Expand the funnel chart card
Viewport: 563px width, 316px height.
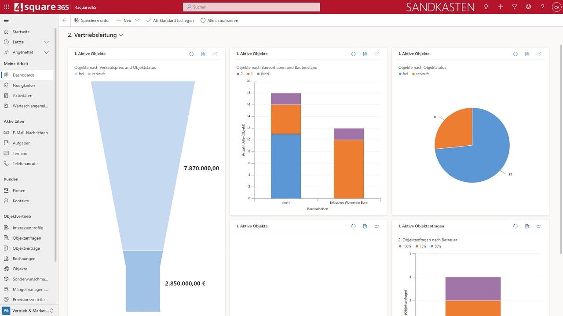tap(215, 54)
